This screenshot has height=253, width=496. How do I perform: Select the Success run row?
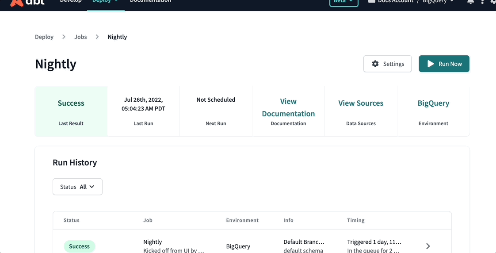tap(252, 246)
